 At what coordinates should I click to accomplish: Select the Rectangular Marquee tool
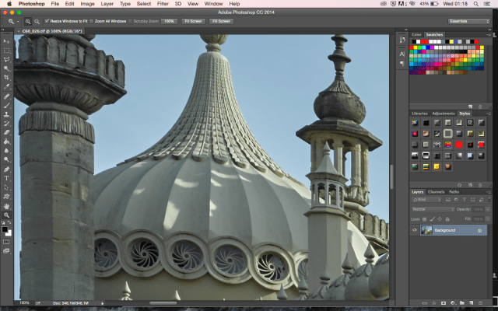[x=6, y=50]
